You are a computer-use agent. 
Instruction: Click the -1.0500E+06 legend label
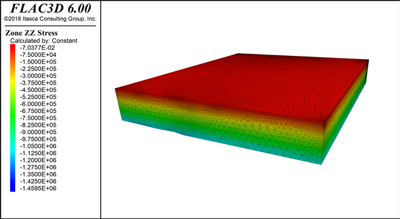tap(38, 146)
